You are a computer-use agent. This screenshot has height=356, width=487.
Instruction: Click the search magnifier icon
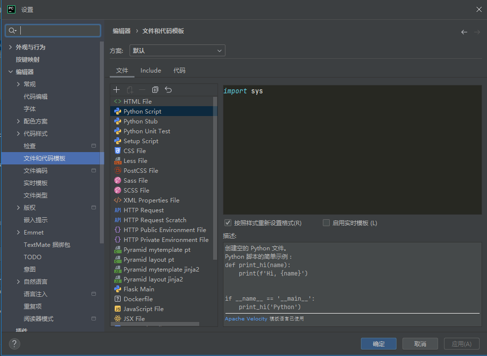(12, 31)
